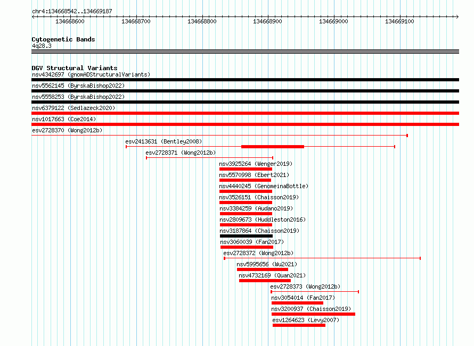Select nsv6379122 (Sedlazeck2020) label
The height and width of the screenshot is (346, 474).
tap(73, 108)
